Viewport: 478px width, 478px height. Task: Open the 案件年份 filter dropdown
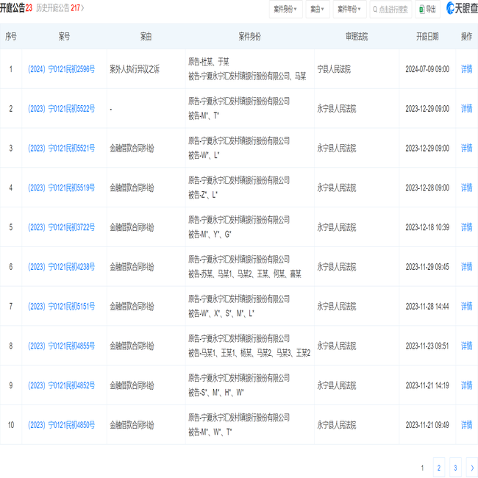350,10
